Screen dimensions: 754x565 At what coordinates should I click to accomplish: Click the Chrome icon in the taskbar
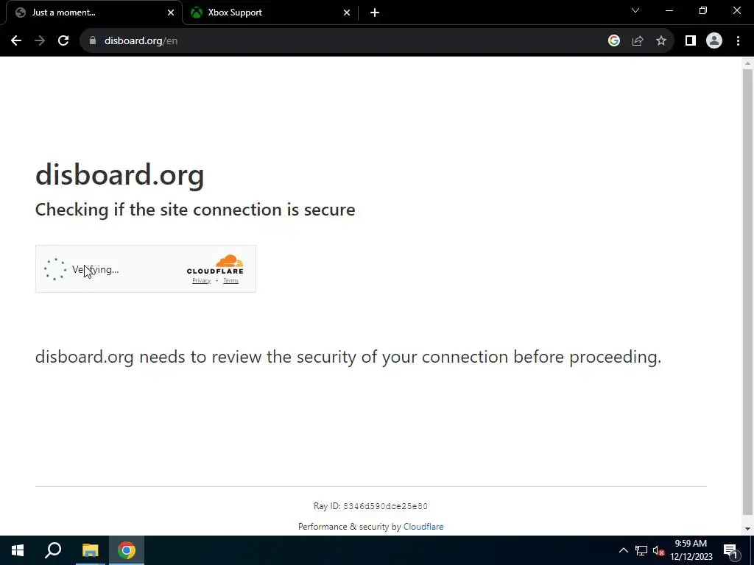click(x=127, y=550)
